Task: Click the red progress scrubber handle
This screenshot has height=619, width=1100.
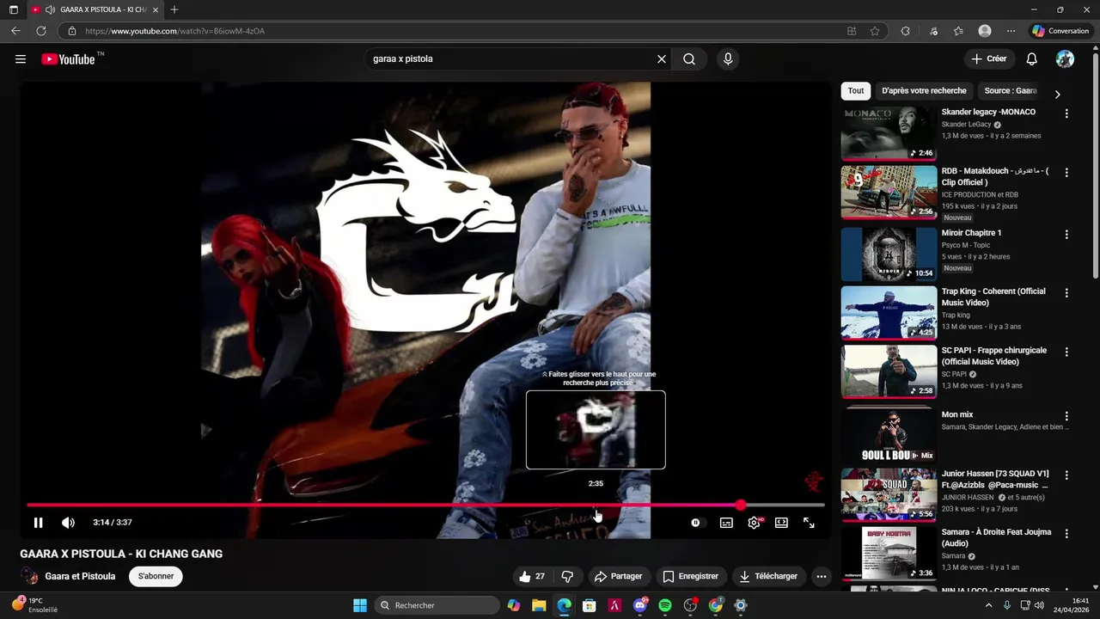Action: pyautogui.click(x=741, y=506)
